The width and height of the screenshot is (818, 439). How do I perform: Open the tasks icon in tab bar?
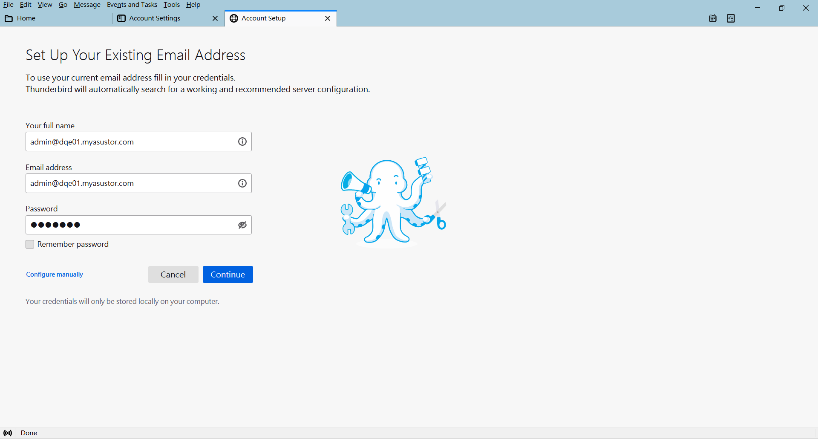[x=731, y=18]
